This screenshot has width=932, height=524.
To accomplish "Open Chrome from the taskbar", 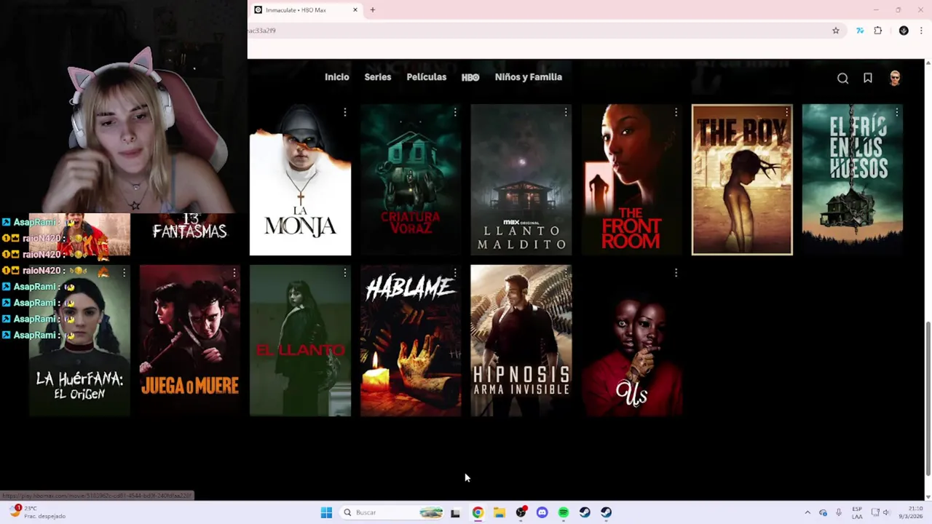I will (x=478, y=512).
